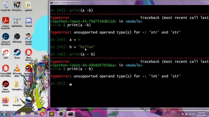Open the IPython window system menu icon

point(52,3)
